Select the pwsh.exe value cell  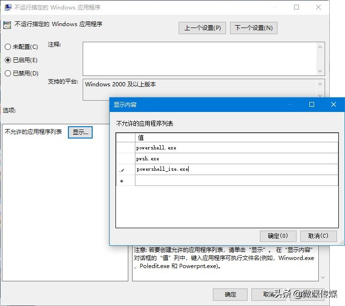pos(237,158)
